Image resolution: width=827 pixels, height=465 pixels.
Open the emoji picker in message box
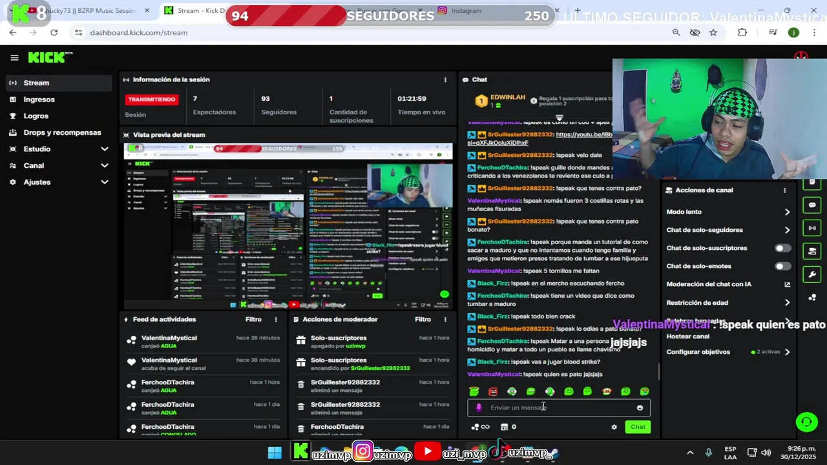[x=640, y=408]
